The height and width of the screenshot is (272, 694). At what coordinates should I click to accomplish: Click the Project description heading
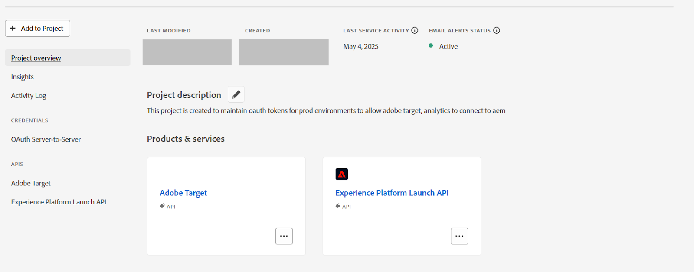(184, 95)
